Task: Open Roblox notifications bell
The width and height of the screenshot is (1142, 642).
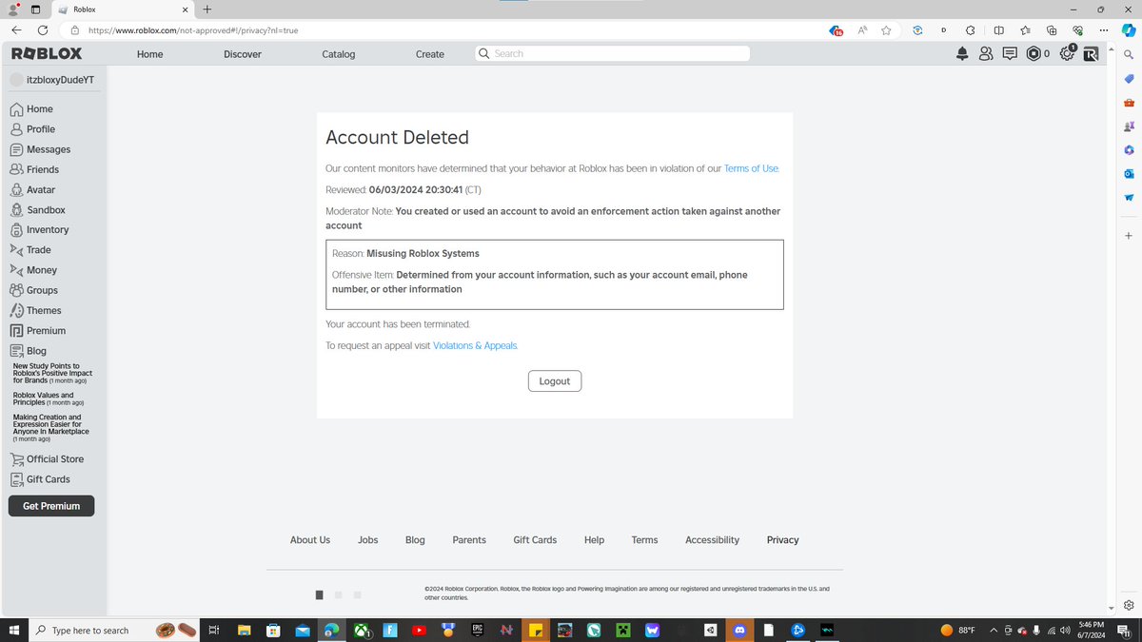Action: click(x=964, y=54)
